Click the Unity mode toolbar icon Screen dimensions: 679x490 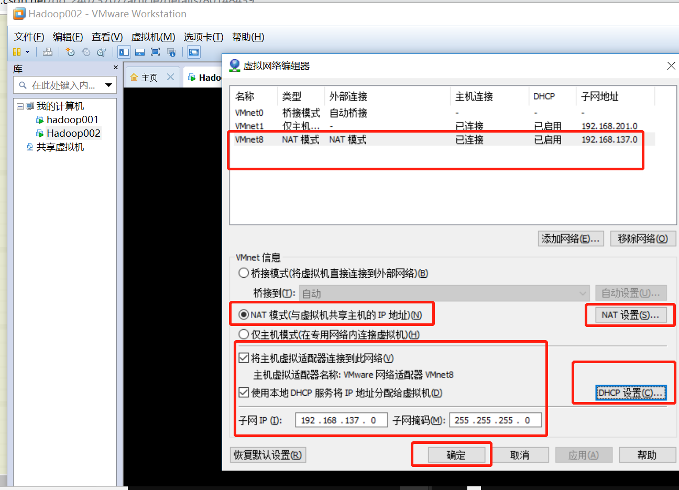171,52
